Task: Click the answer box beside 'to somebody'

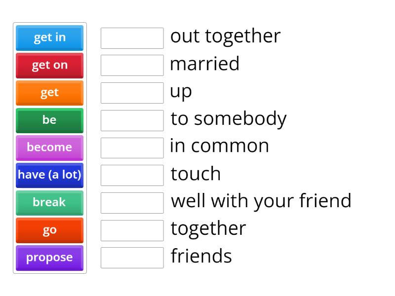Action: [x=132, y=120]
